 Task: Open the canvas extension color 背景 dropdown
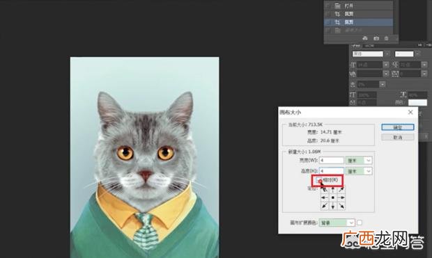(337, 223)
